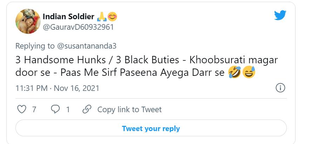Click the reply count of 1
The image size is (312, 144).
pos(68,109)
